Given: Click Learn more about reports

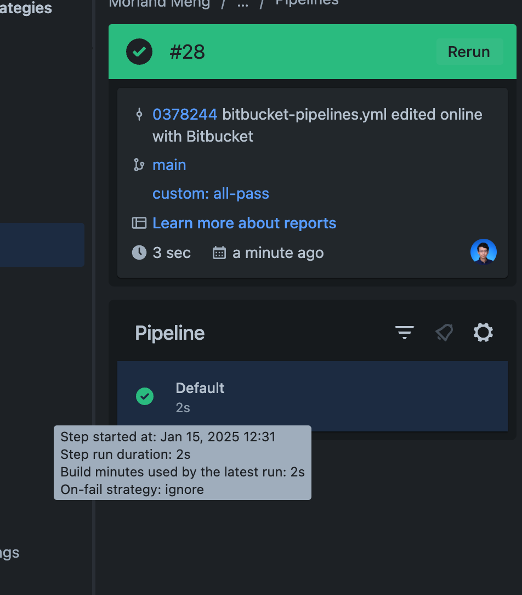Looking at the screenshot, I should click(245, 223).
